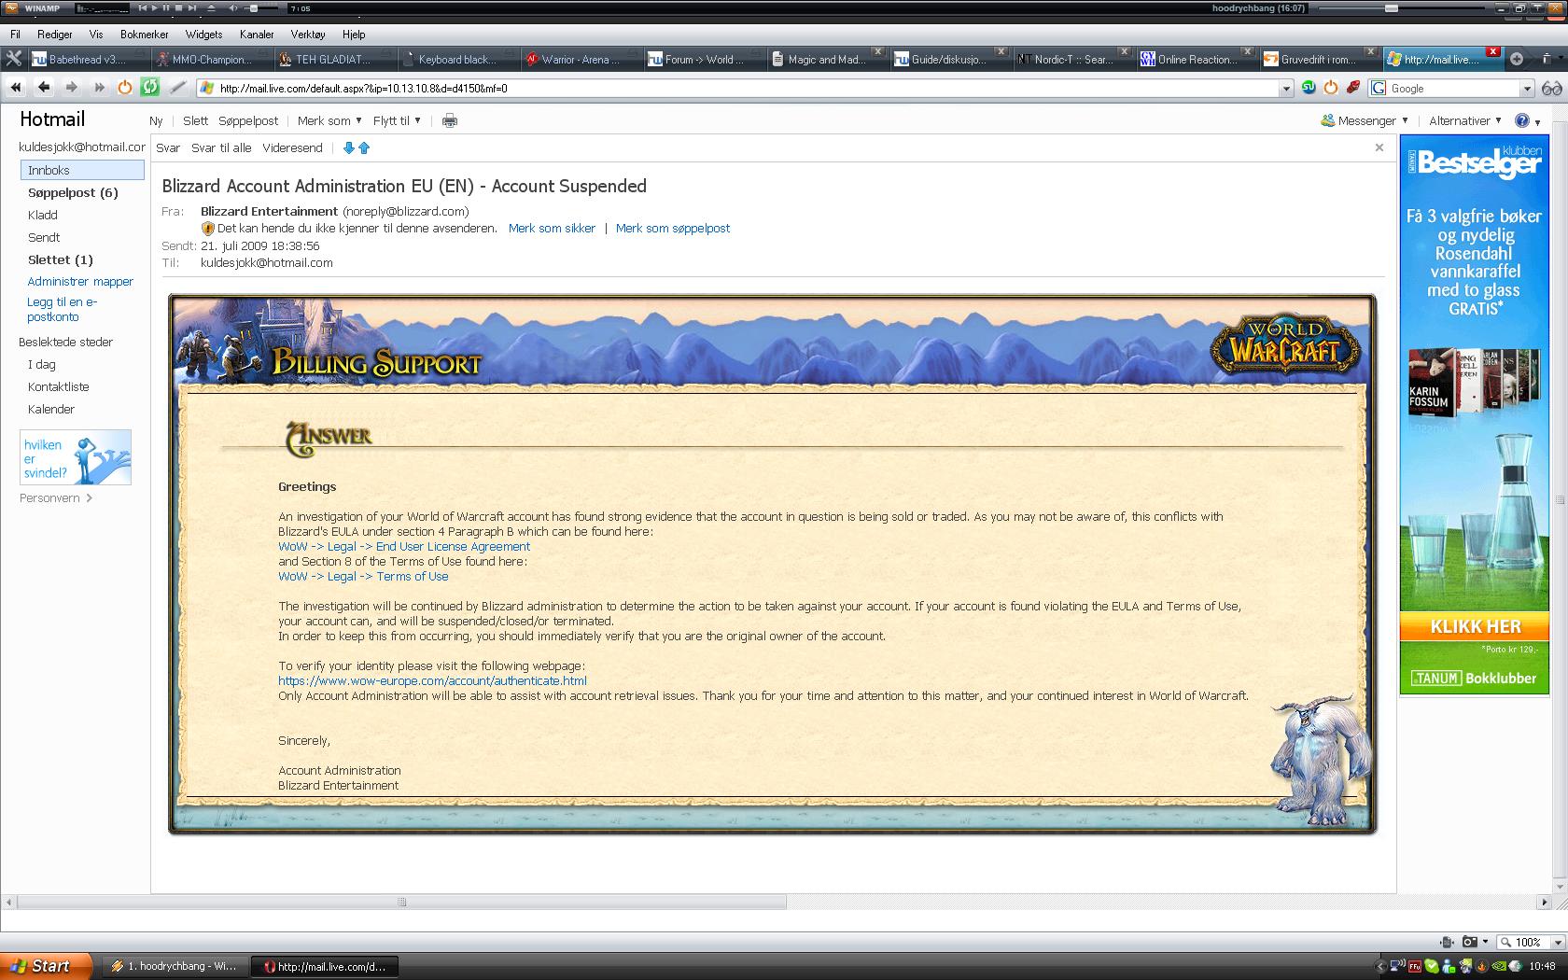Click Merk som sikker link
This screenshot has height=980, width=1568.
552,228
